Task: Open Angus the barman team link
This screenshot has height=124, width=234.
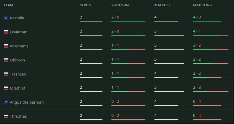Action: tap(27, 102)
